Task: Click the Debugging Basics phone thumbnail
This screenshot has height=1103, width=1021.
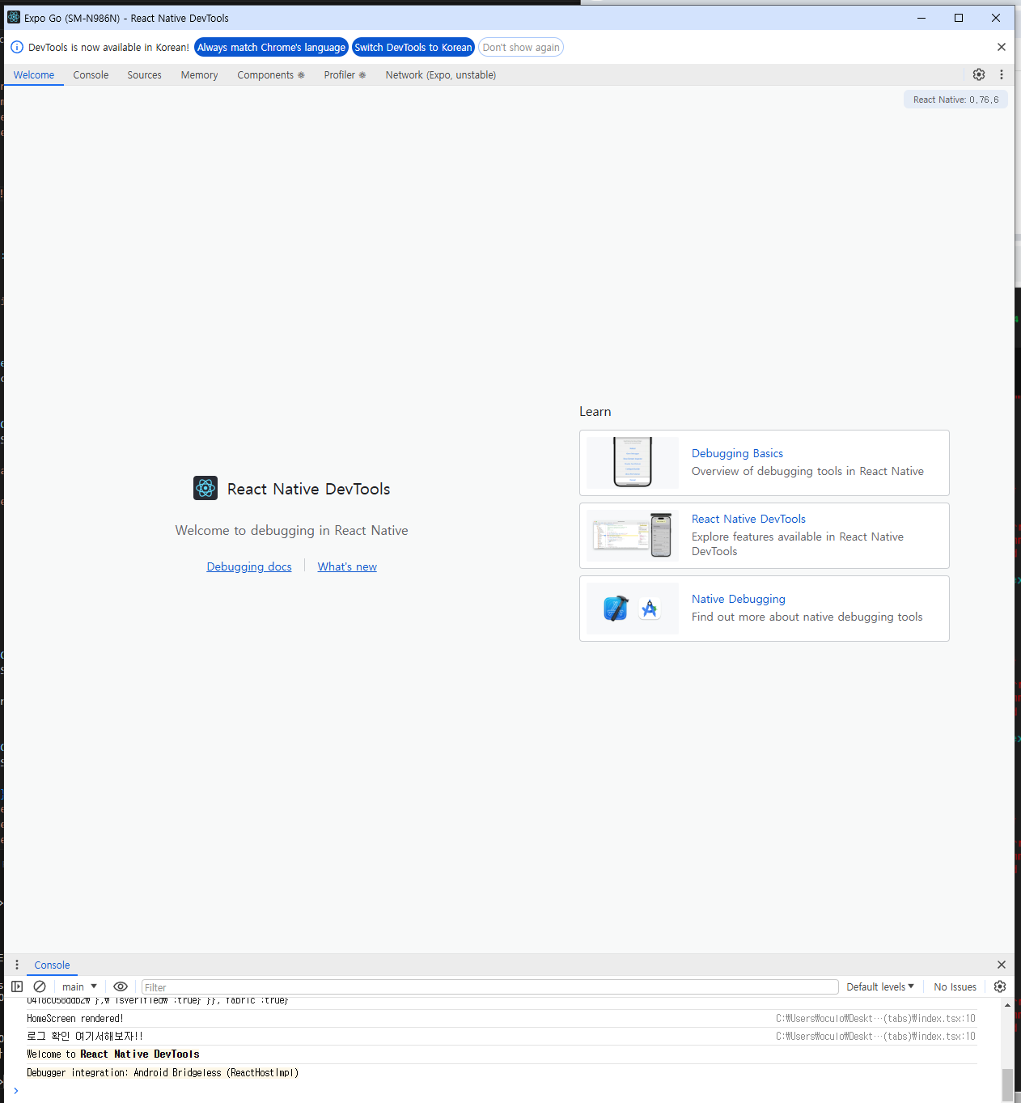Action: click(633, 463)
